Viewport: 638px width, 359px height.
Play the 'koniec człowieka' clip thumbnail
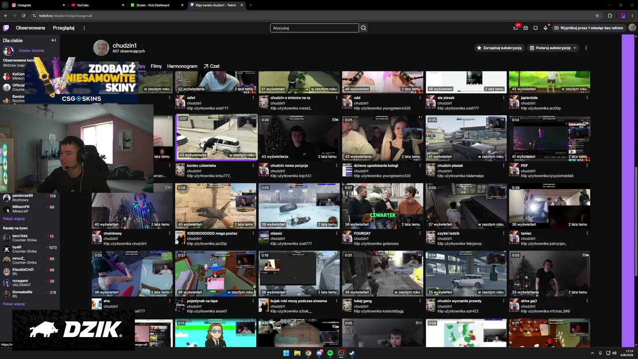[x=216, y=138]
